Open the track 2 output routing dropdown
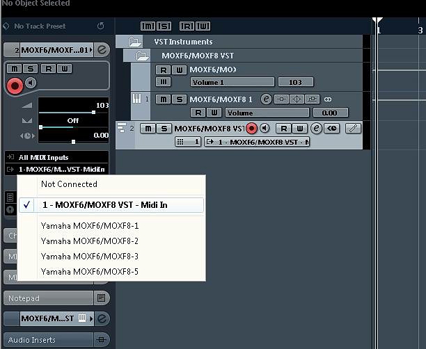426x349 pixels. [257, 142]
